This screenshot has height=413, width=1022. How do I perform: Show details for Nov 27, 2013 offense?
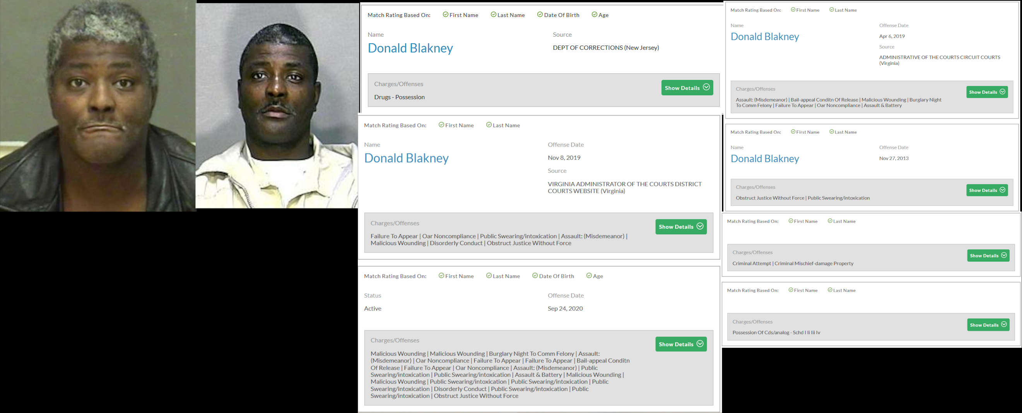[987, 190]
